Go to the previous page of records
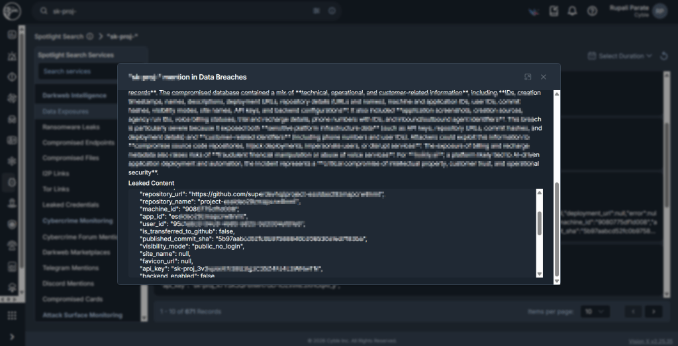The width and height of the screenshot is (678, 346). tap(634, 312)
